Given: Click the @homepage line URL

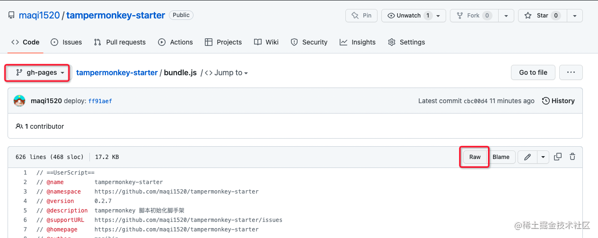Looking at the screenshot, I should click(x=176, y=229).
